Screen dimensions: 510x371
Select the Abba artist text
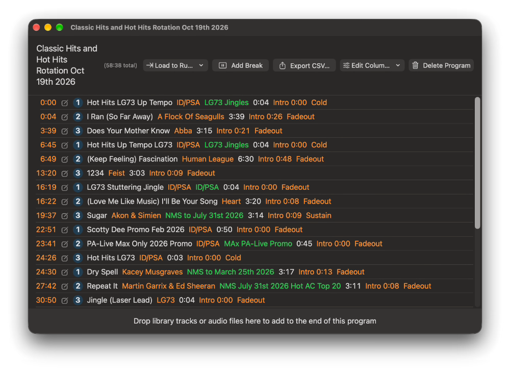[x=183, y=131]
